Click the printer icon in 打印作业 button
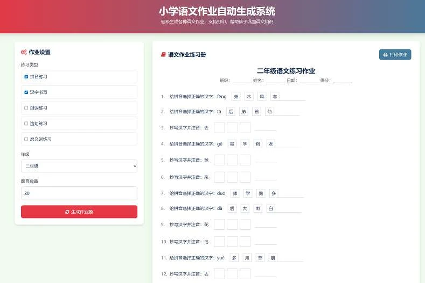This screenshot has height=283, width=425. click(x=385, y=55)
